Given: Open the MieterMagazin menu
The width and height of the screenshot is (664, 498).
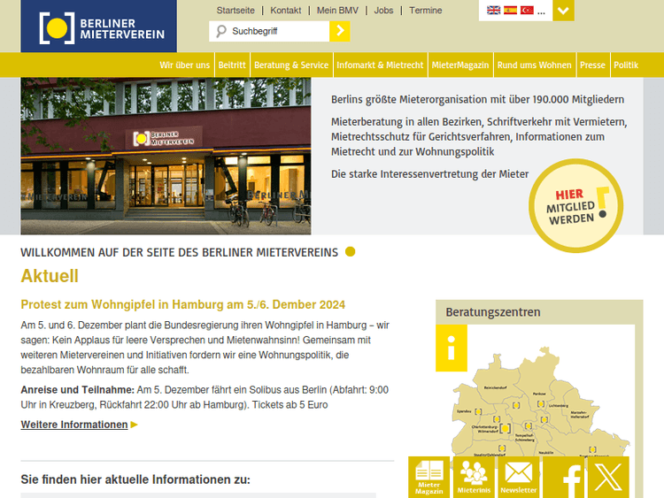Looking at the screenshot, I should click(460, 65).
